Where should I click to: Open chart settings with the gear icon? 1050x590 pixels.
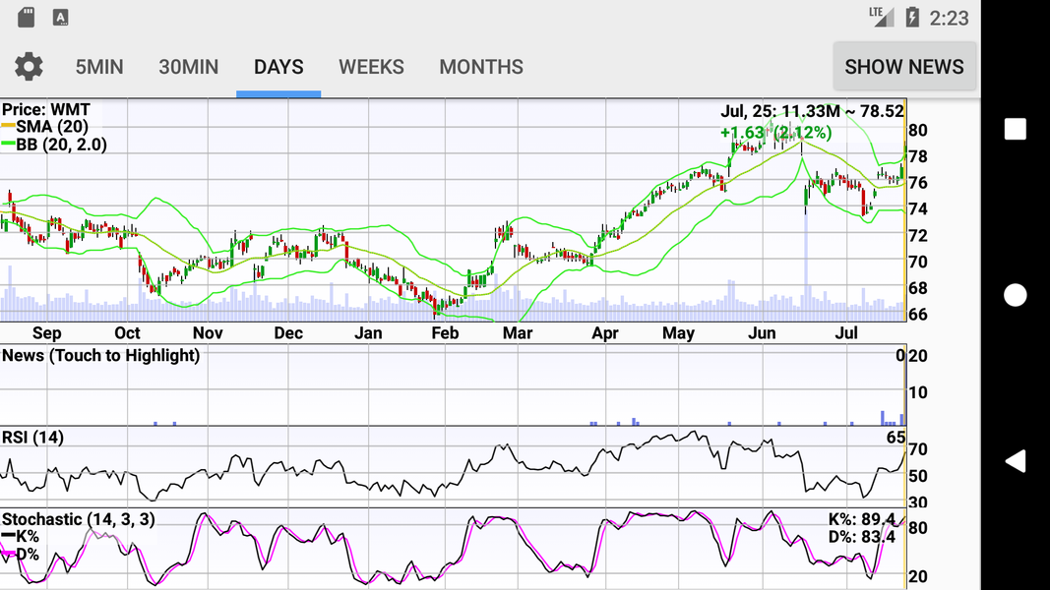tap(28, 66)
